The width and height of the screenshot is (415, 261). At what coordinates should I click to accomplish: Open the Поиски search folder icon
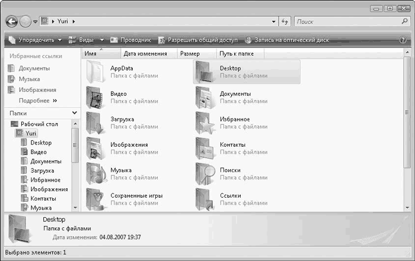pyautogui.click(x=205, y=173)
